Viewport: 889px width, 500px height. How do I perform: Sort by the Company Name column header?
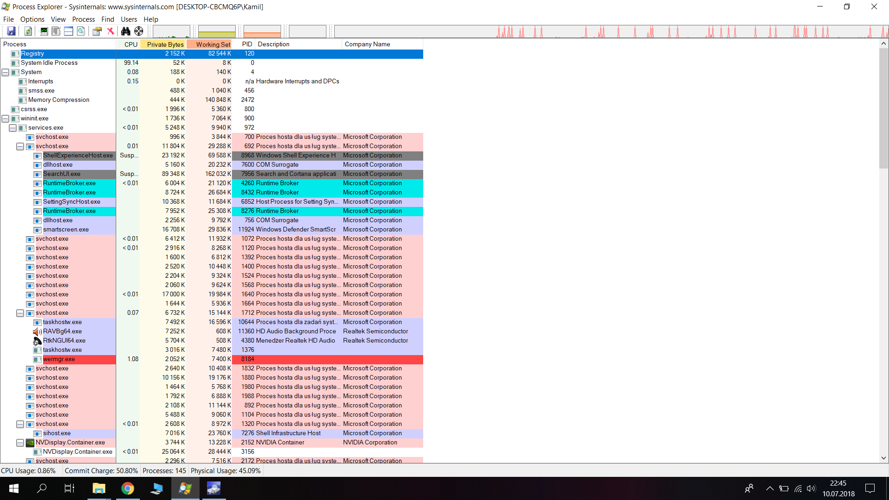(382, 44)
